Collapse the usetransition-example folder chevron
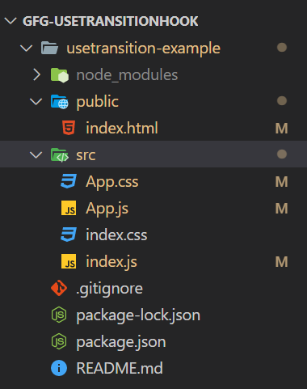Viewport: 307px width, 389px height. (x=27, y=48)
